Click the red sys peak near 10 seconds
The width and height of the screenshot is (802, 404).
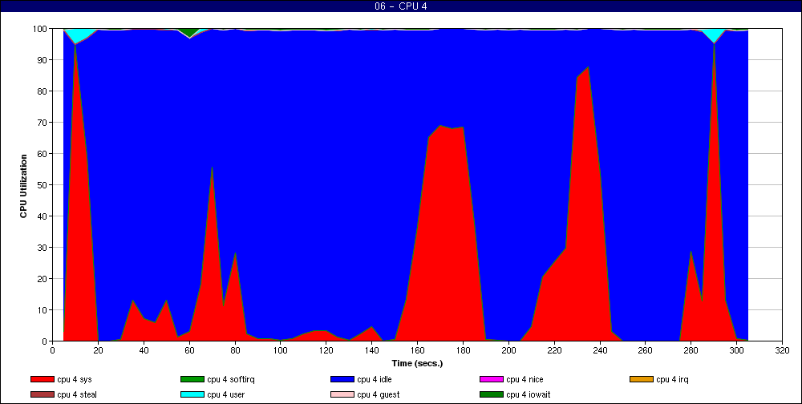(x=75, y=46)
